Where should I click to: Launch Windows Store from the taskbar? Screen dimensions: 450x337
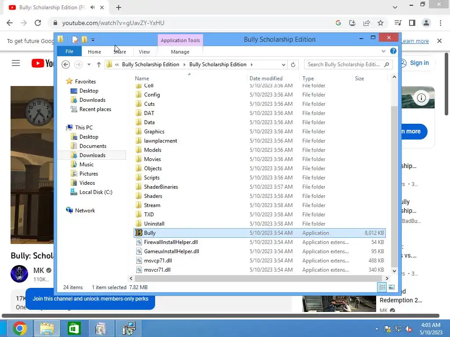pyautogui.click(x=74, y=328)
